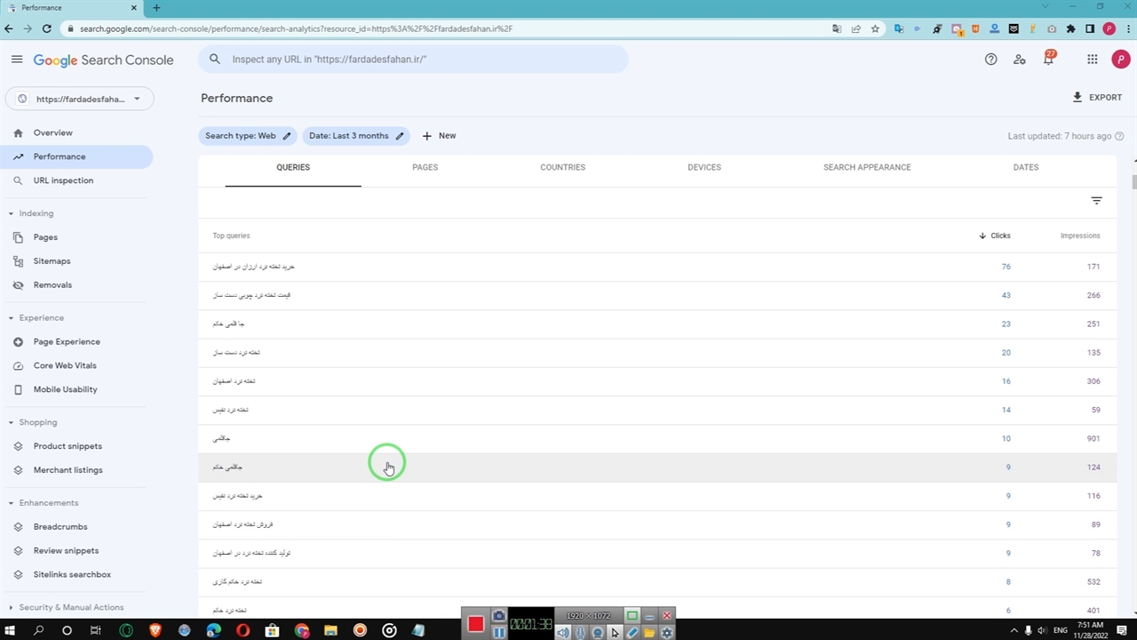Open the notifications bell icon
This screenshot has height=640, width=1137.
pyautogui.click(x=1048, y=60)
